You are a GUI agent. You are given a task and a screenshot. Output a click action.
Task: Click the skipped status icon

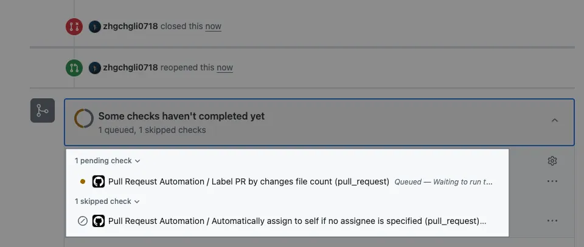coord(83,221)
